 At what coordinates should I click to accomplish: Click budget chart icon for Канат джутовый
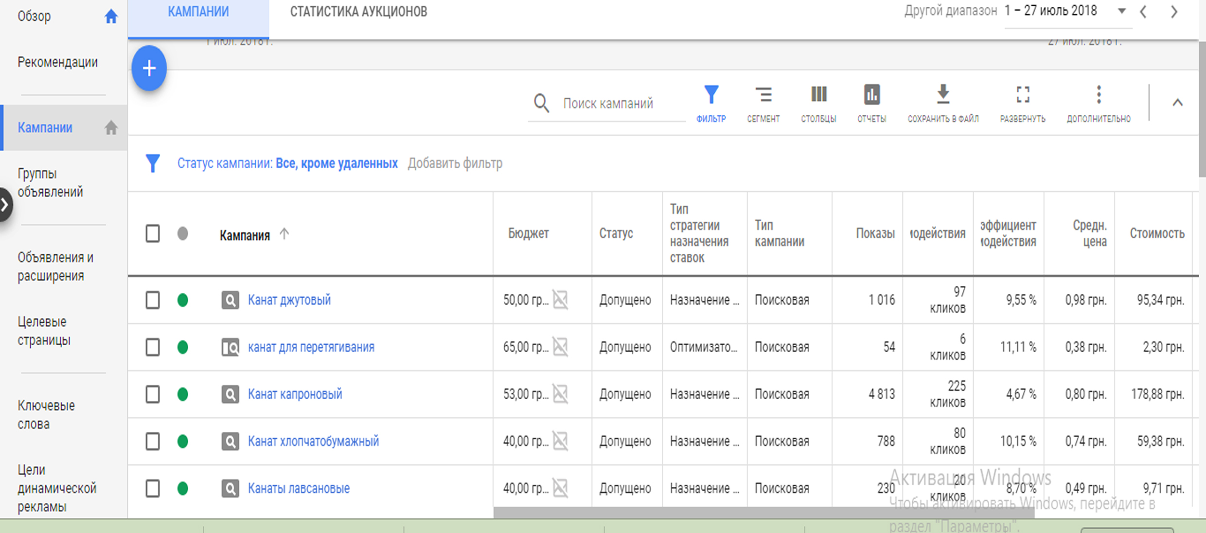[x=560, y=300]
